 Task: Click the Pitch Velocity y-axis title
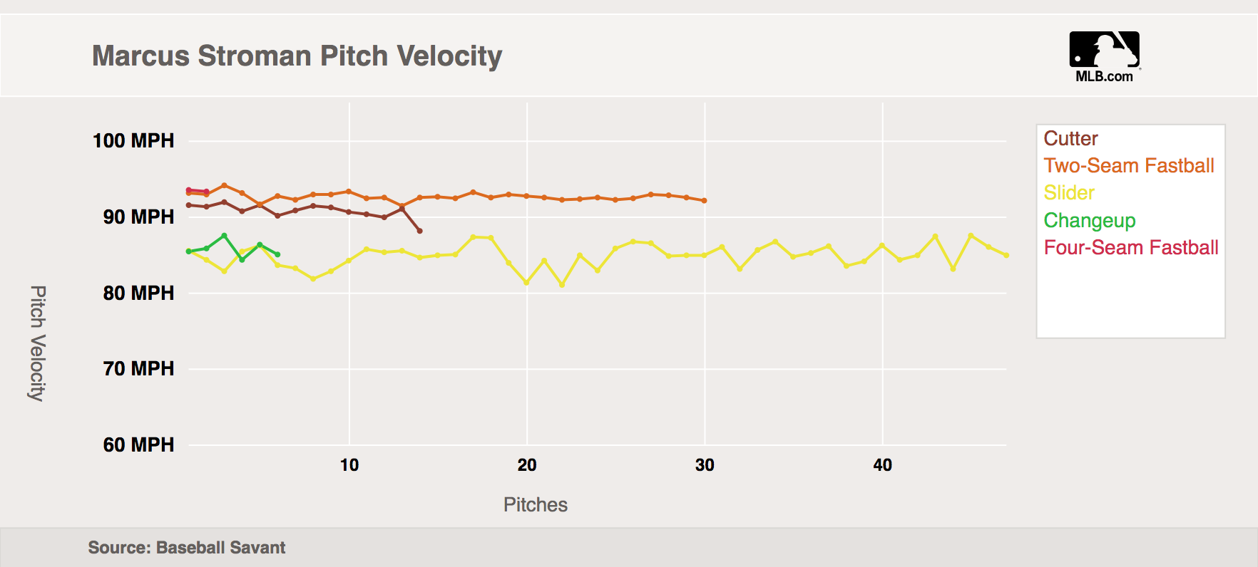click(x=38, y=343)
